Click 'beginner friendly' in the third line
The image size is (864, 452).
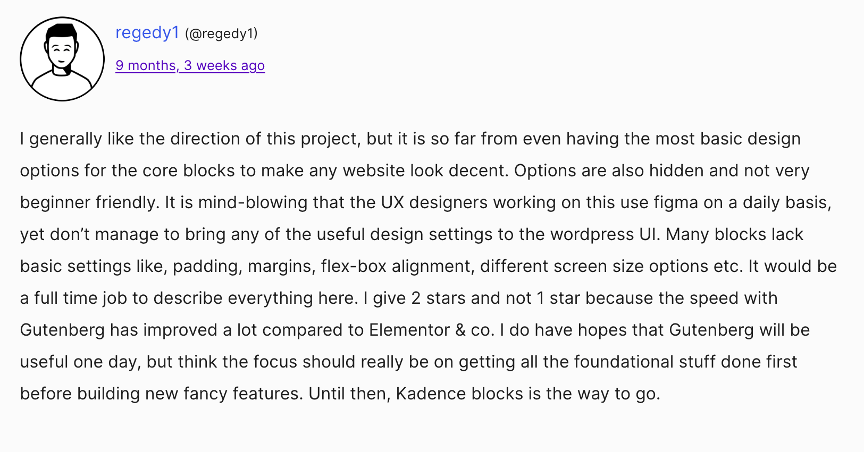[89, 202]
